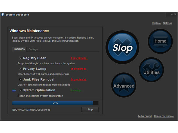This screenshot has height=133, width=178.
Task: Click the Registry Clean label
Action: (x=35, y=58)
